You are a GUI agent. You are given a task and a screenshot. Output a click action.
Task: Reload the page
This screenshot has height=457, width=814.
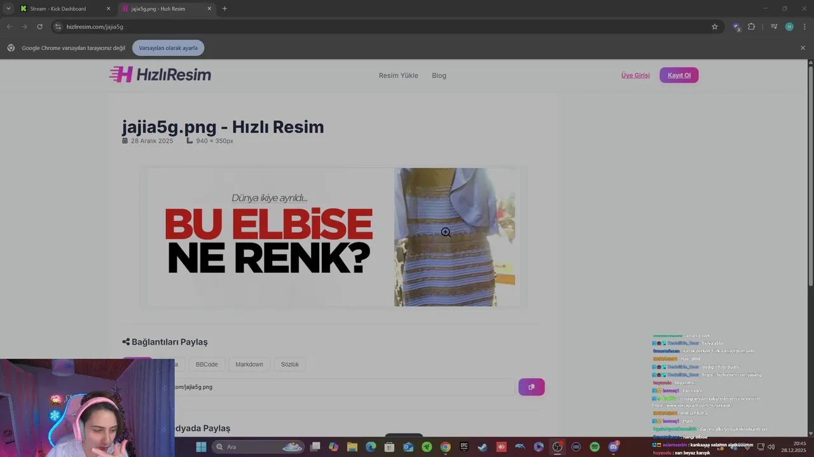point(39,27)
